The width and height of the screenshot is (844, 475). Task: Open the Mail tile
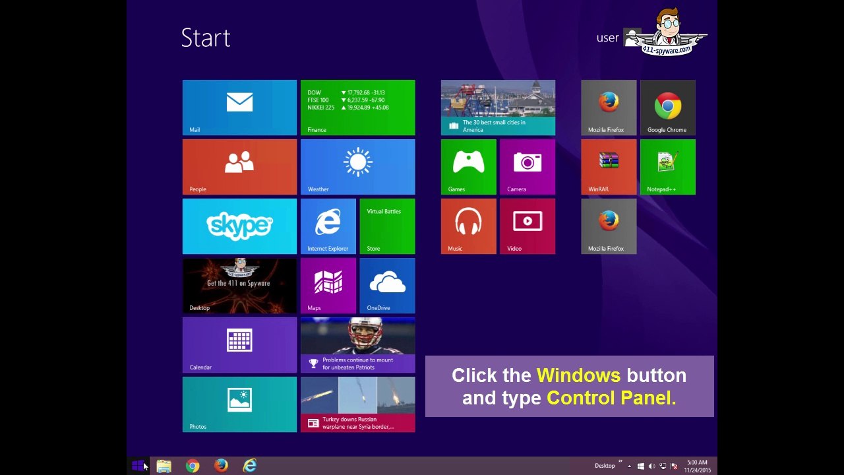pos(239,108)
